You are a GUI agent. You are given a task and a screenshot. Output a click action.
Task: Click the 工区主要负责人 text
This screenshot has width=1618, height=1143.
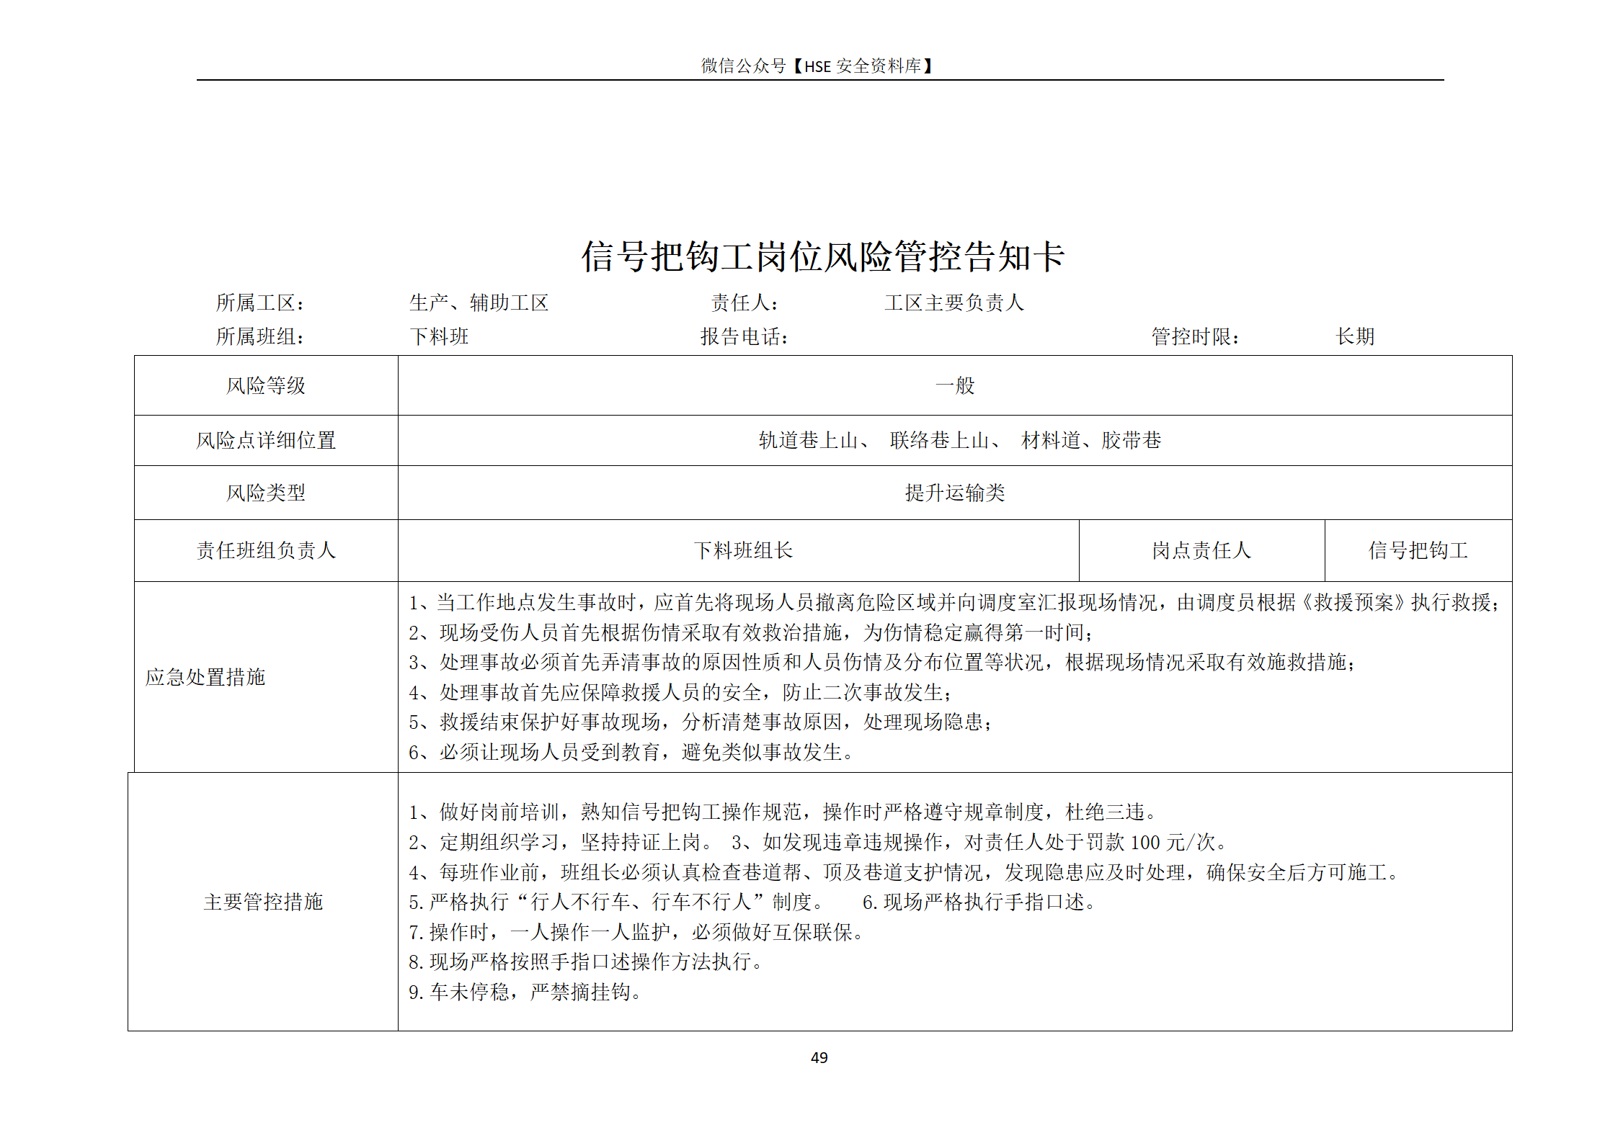[x=954, y=302]
